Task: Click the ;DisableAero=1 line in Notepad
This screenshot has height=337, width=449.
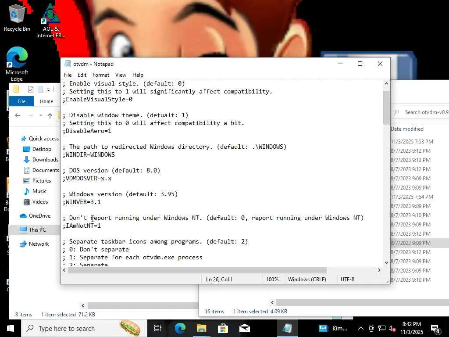Action: (x=87, y=131)
